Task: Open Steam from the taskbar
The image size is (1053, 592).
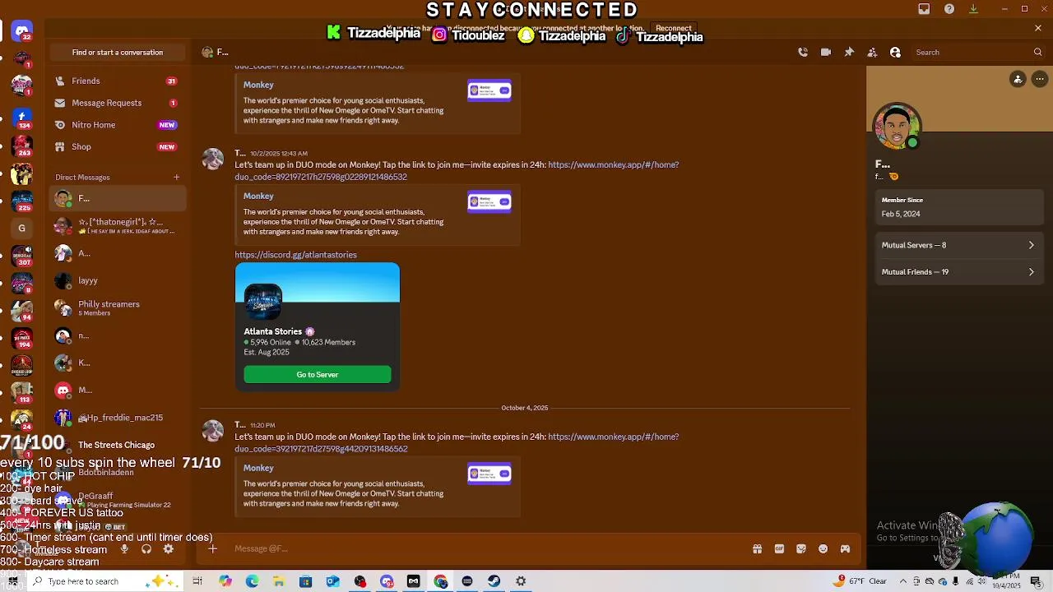Action: pos(494,581)
